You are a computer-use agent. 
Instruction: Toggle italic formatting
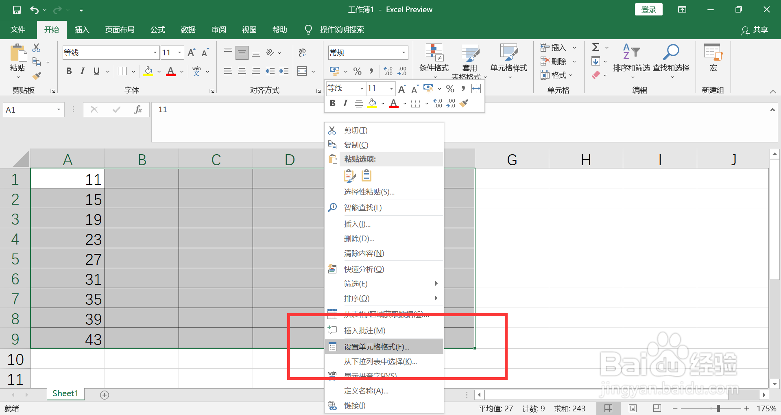point(82,71)
